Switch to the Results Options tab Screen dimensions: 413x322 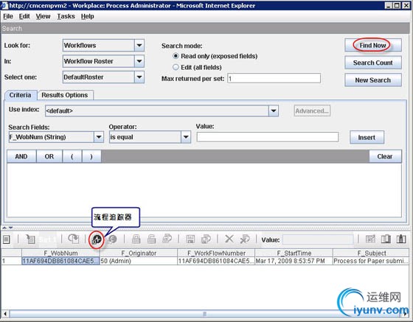(65, 95)
